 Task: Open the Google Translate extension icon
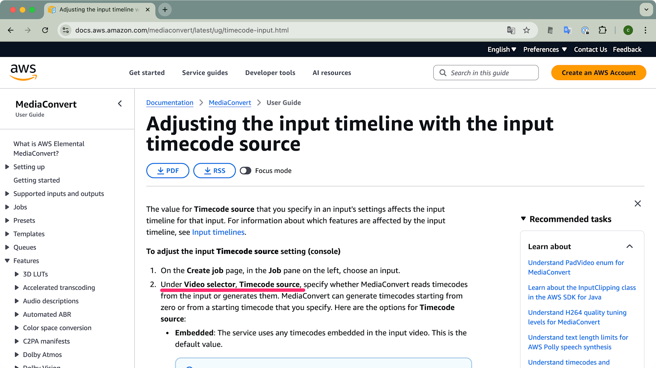(567, 30)
